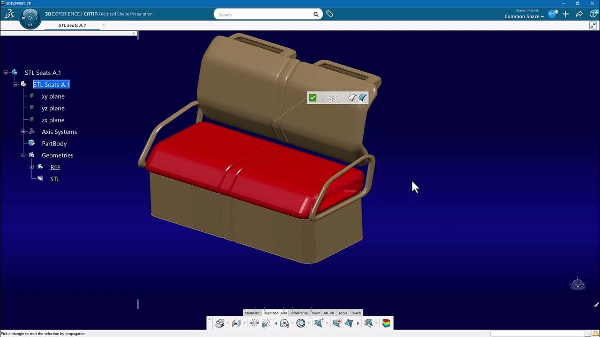Image resolution: width=600 pixels, height=337 pixels.
Task: Open the mesh creation dropdown arrow
Action: pos(327,323)
